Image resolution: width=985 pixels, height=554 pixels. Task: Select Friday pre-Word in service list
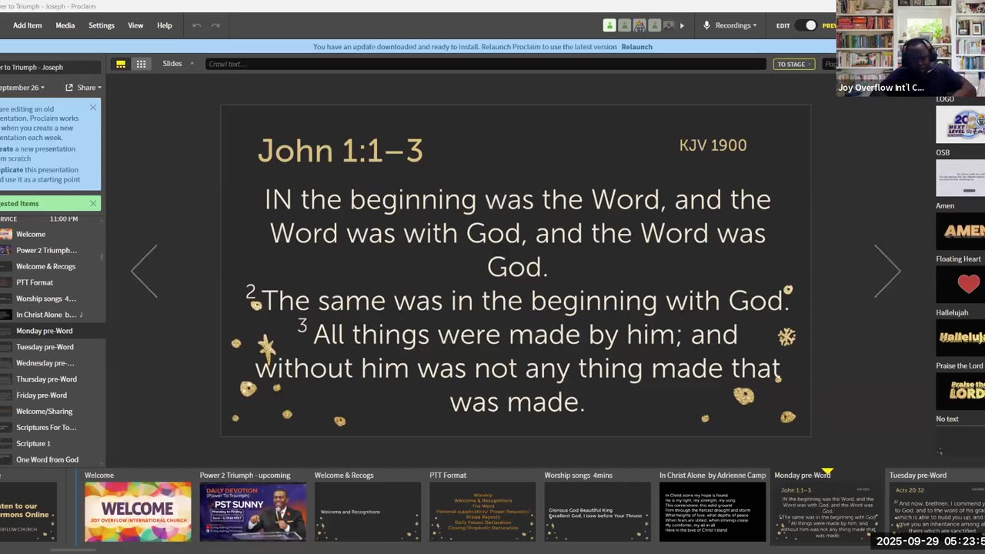click(51, 395)
